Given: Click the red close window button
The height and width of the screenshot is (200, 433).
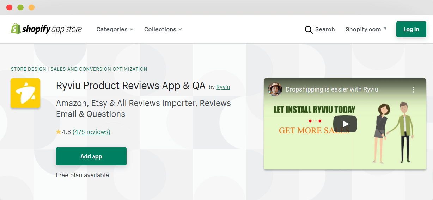Looking at the screenshot, I should [x=10, y=7].
